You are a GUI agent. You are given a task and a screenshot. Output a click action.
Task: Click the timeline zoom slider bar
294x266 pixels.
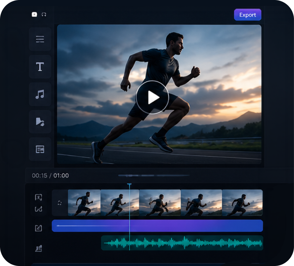click(x=154, y=176)
